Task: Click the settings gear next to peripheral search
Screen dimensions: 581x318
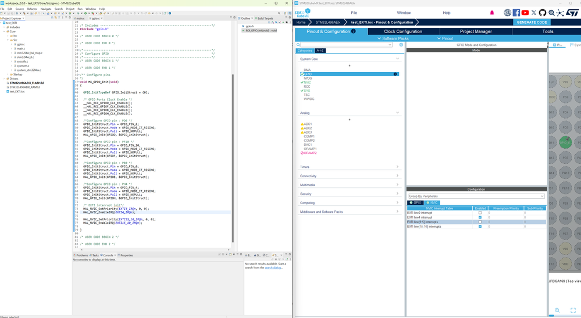Action: (x=401, y=45)
